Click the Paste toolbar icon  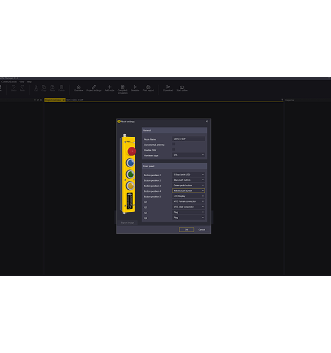[52, 87]
